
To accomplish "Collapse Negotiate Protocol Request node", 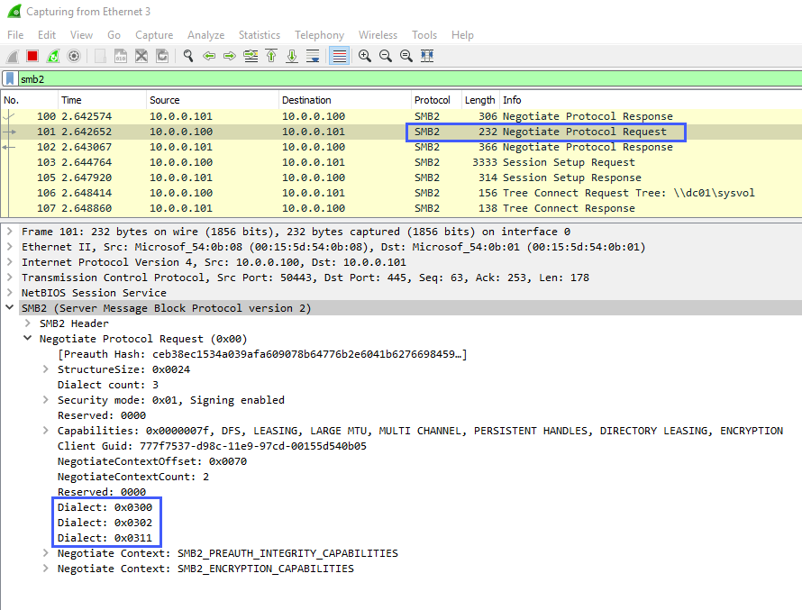I will pyautogui.click(x=28, y=339).
